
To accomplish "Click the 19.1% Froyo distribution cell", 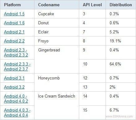I will click(x=115, y=41).
